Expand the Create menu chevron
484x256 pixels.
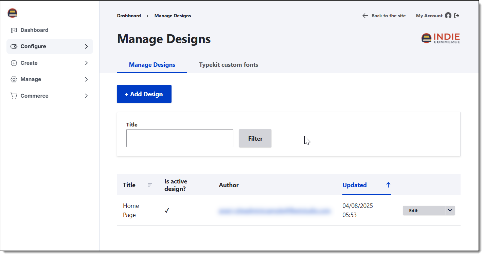[x=86, y=63]
